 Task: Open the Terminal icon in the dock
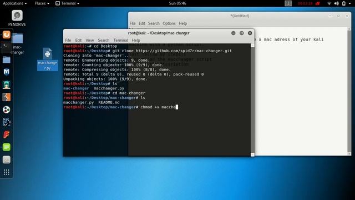pyautogui.click(x=6, y=47)
